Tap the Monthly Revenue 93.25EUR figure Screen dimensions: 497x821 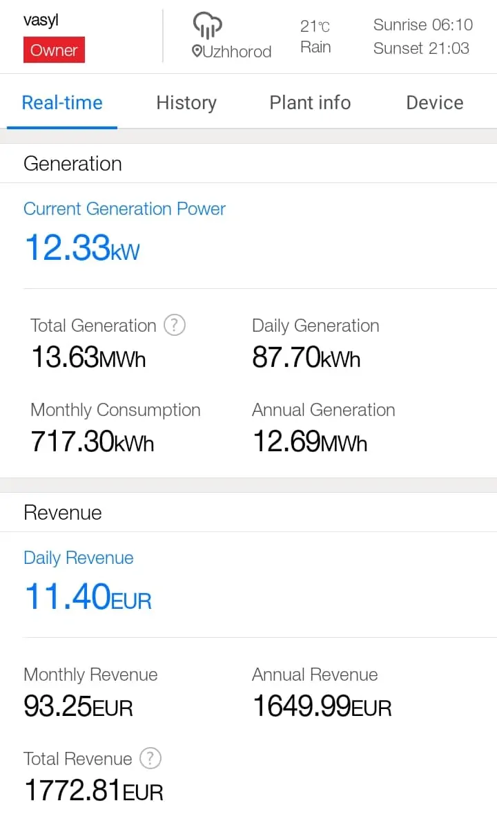(x=78, y=706)
